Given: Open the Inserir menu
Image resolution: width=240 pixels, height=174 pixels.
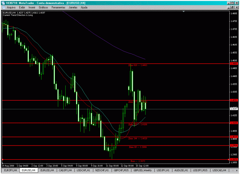Looking at the screenshot, I should 32,7.
